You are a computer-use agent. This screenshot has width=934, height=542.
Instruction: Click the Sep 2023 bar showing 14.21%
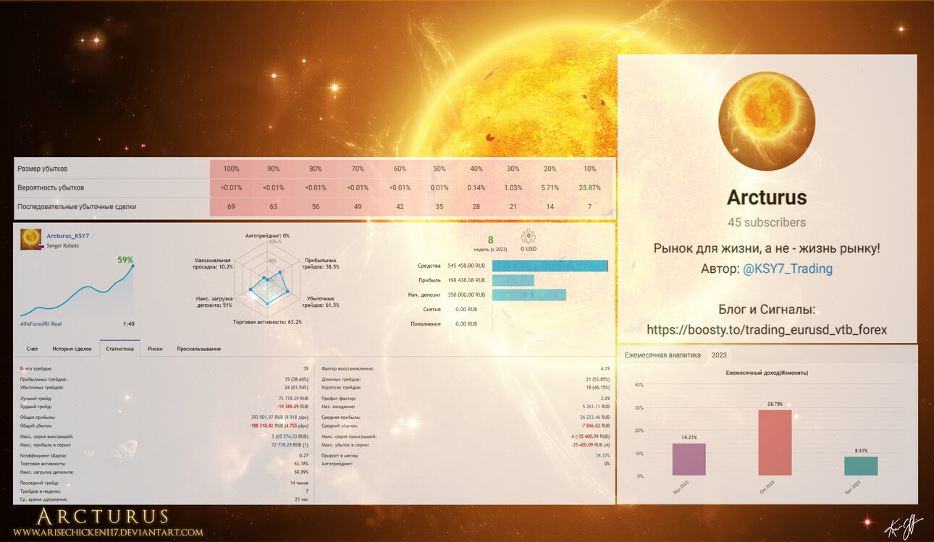[x=689, y=460]
